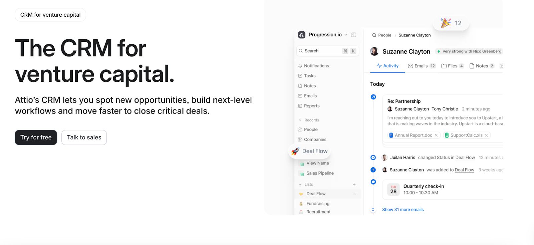The image size is (534, 245).
Task: Click the Tasks checkmark icon
Action: click(x=300, y=76)
